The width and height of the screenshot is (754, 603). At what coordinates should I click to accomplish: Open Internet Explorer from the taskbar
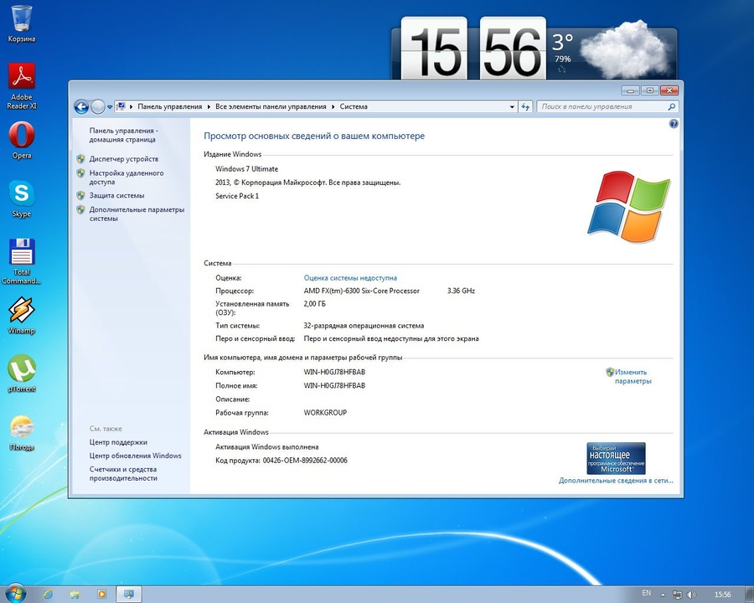tap(47, 595)
